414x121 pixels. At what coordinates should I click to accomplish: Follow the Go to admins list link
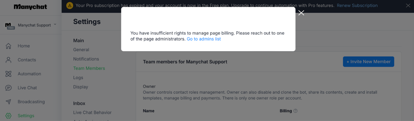click(x=204, y=39)
